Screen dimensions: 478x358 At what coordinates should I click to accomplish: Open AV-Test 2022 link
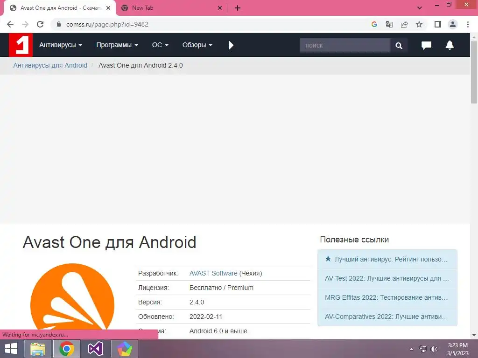[x=387, y=278]
